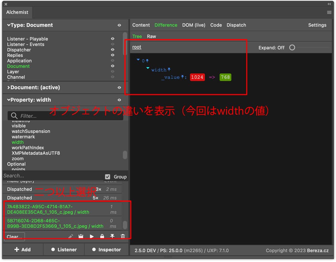This screenshot has width=336, height=262.
Task: Open the panel menu via hamburger icon
Action: click(x=329, y=12)
